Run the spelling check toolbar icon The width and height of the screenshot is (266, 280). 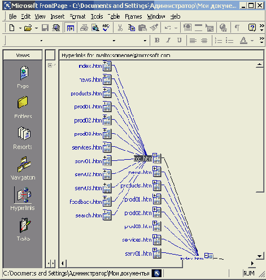coord(106,28)
